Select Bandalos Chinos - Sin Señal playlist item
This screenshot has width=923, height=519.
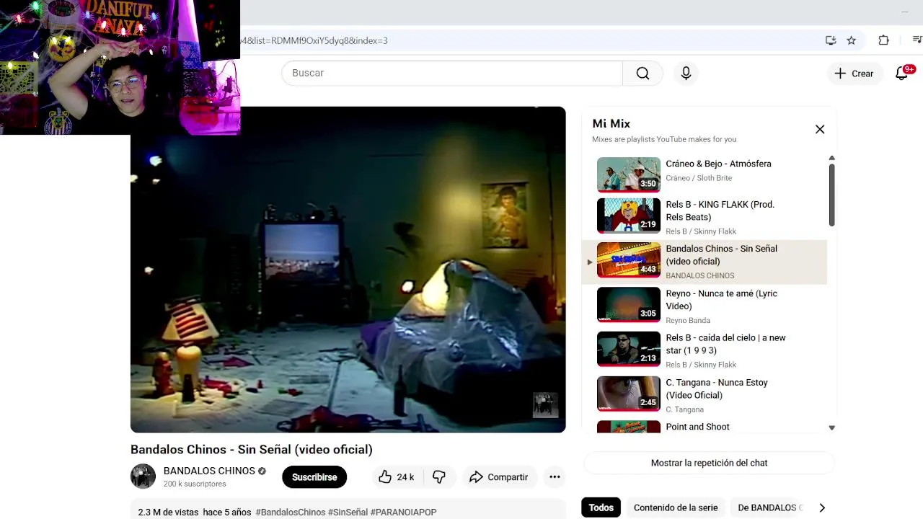click(704, 262)
